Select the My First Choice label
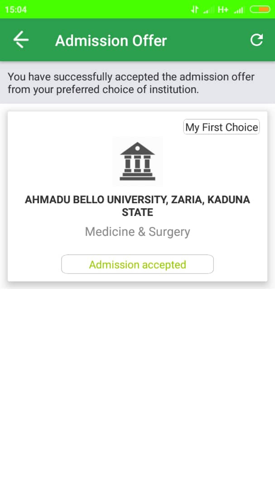 point(222,127)
